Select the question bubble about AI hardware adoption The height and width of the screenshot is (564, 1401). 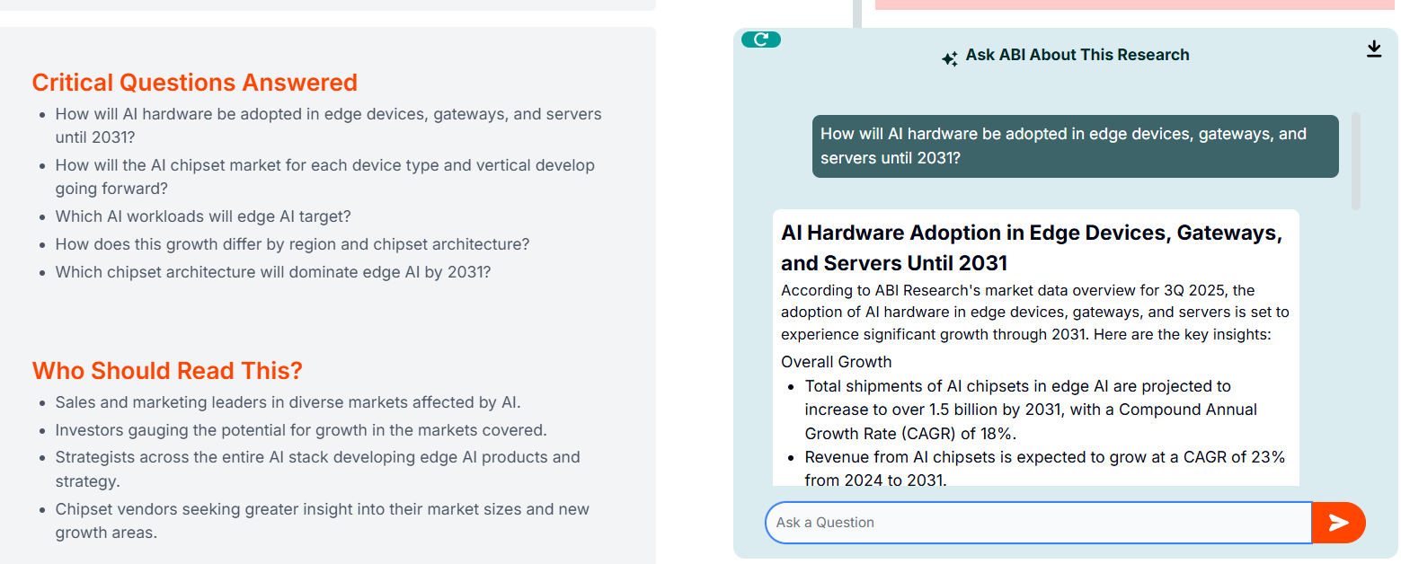pyautogui.click(x=1075, y=145)
